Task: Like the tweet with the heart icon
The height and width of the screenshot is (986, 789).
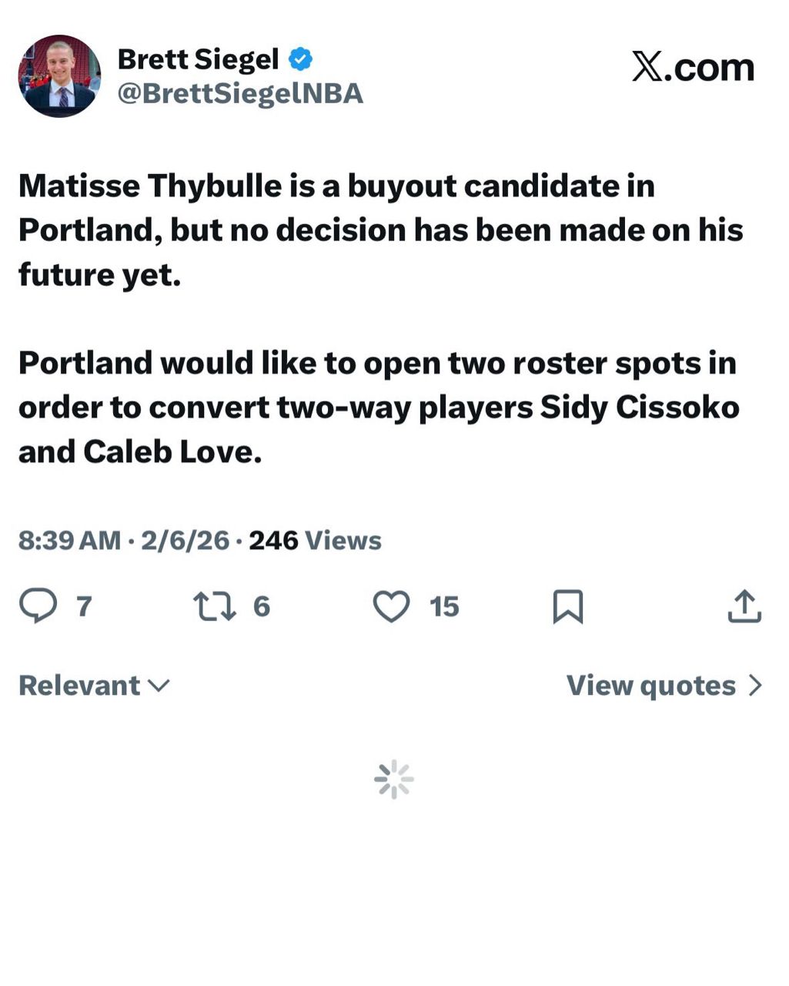Action: tap(391, 606)
